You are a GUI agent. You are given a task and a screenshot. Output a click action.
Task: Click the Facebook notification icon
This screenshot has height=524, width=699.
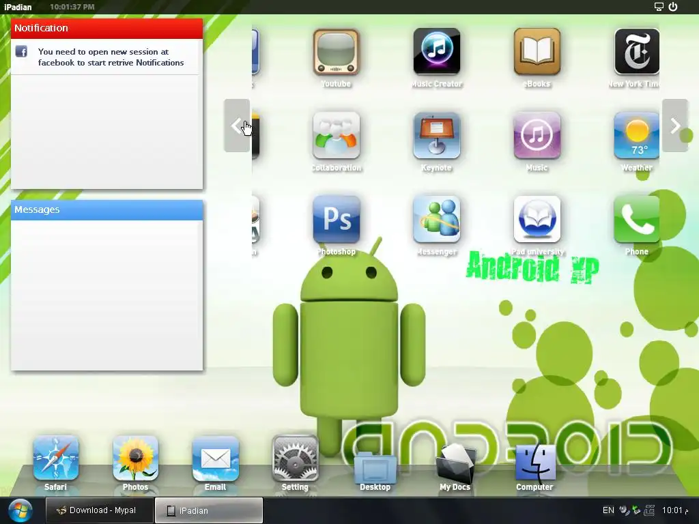click(x=21, y=51)
